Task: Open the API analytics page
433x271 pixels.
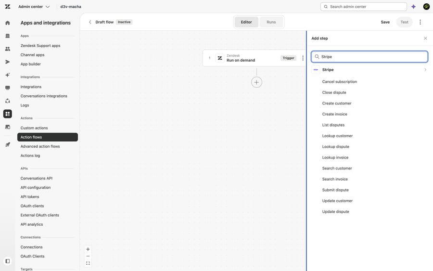Action: click(x=32, y=224)
